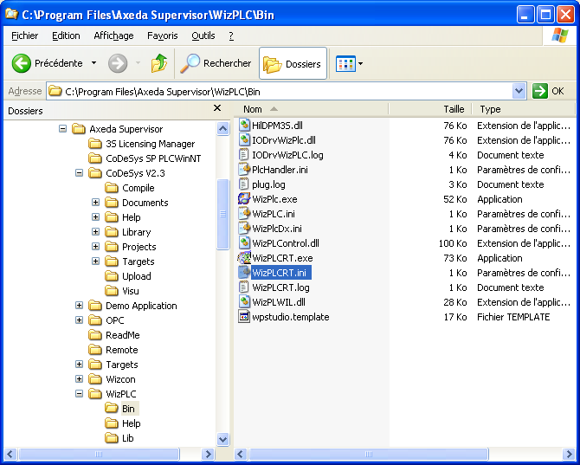The width and height of the screenshot is (580, 465).
Task: Select the Lib folder under WizPLC
Action: pyautogui.click(x=119, y=438)
